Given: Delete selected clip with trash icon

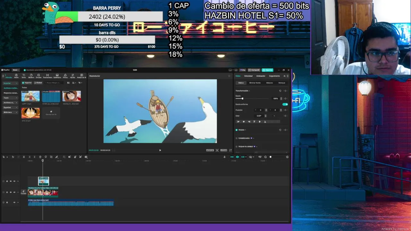Looking at the screenshot, I should tap(40, 157).
